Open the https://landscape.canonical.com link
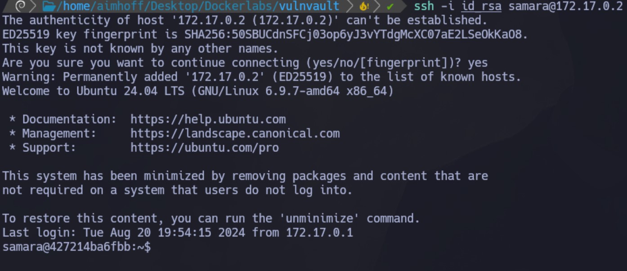Image resolution: width=627 pixels, height=271 pixels. (235, 133)
